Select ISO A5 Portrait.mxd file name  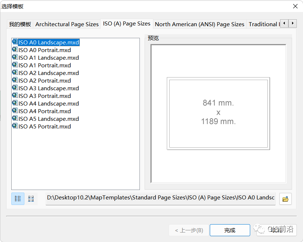[45, 127]
